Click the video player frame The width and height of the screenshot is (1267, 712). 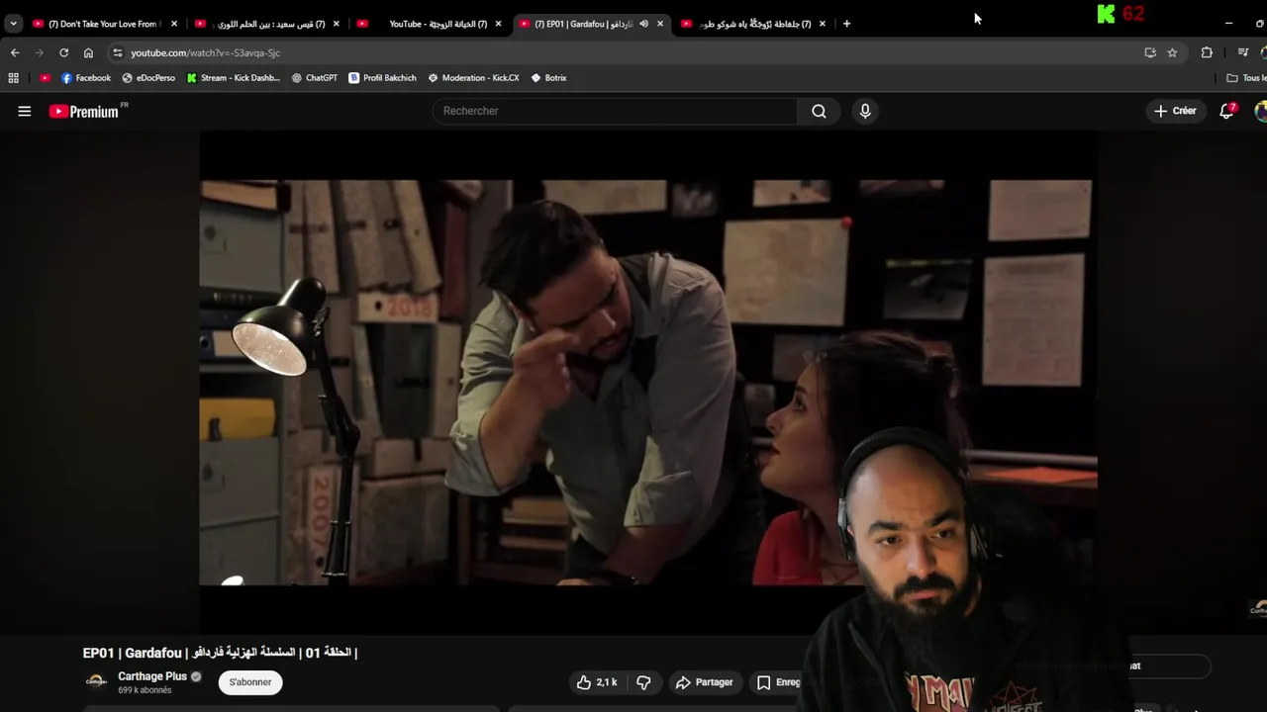(648, 383)
